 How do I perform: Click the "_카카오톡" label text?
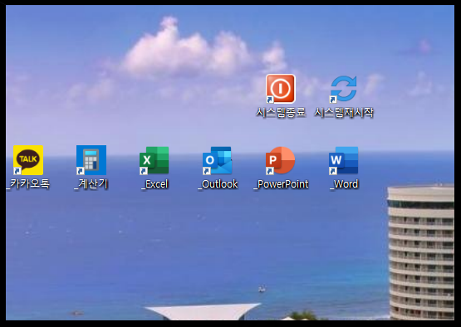28,184
